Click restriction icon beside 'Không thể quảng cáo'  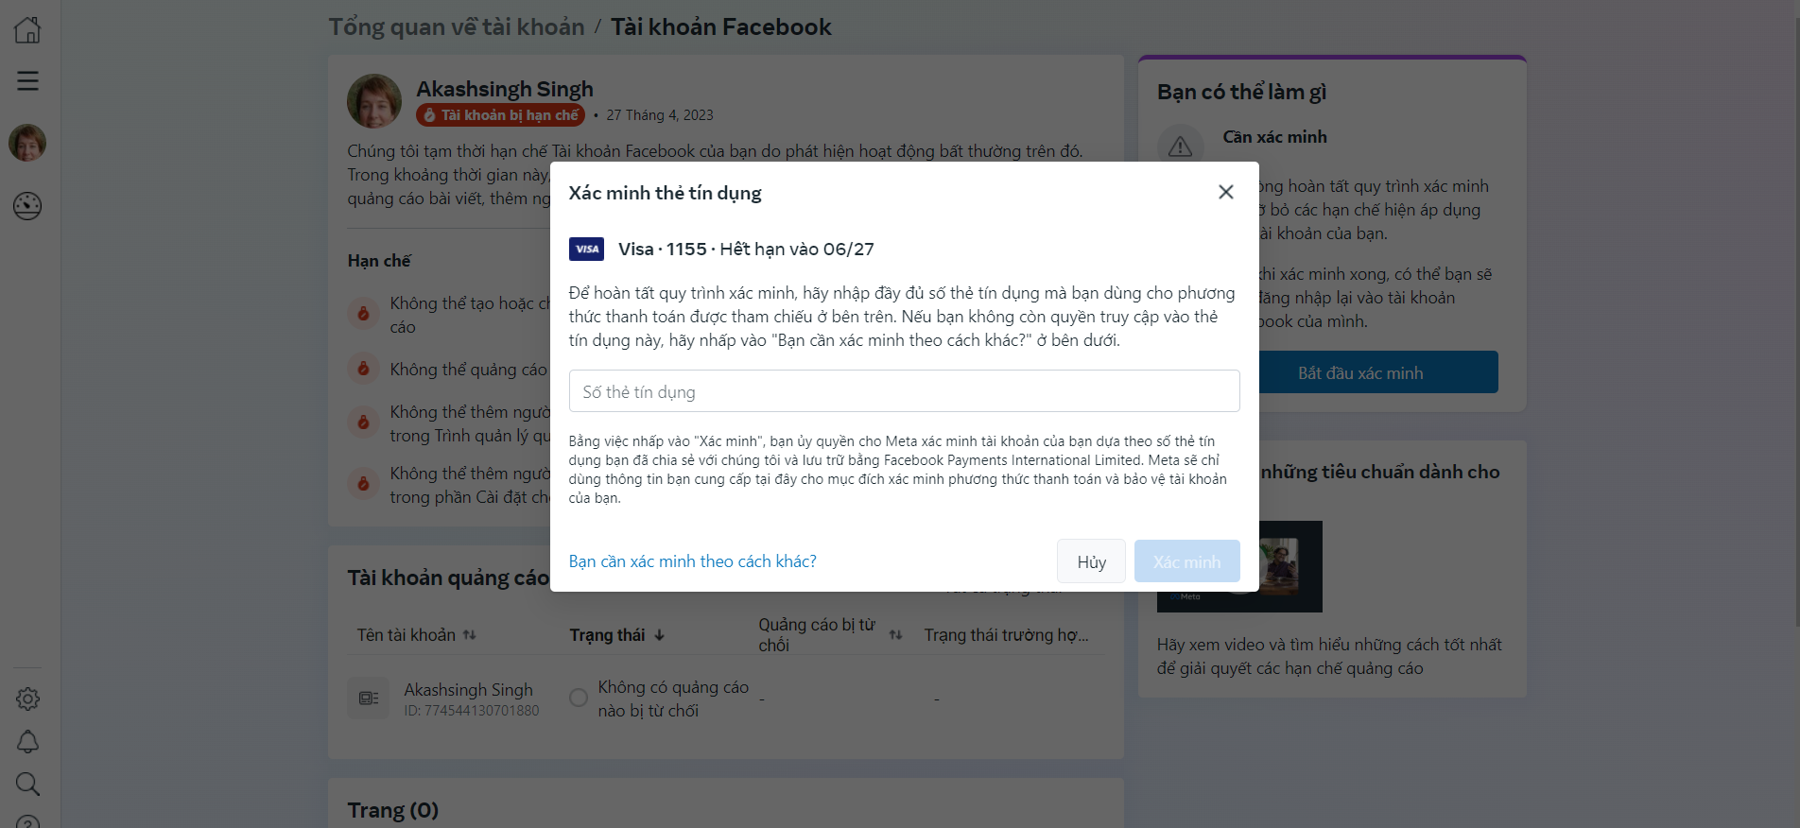363,369
